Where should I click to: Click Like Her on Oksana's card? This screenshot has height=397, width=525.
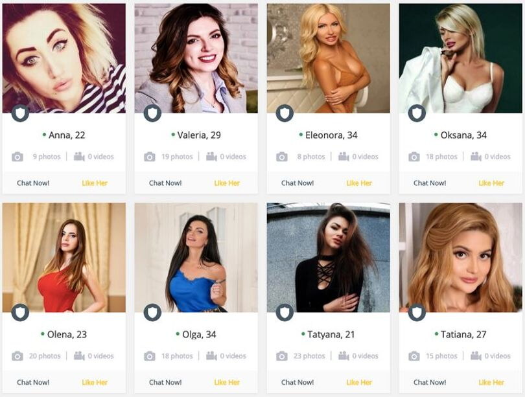pyautogui.click(x=491, y=183)
